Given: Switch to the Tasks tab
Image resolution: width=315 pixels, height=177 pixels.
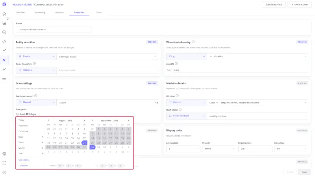Looking at the screenshot, I should [x=99, y=13].
